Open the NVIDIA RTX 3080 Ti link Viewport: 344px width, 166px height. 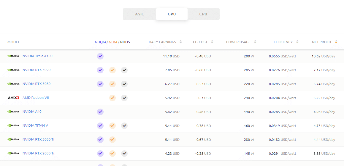(38, 139)
